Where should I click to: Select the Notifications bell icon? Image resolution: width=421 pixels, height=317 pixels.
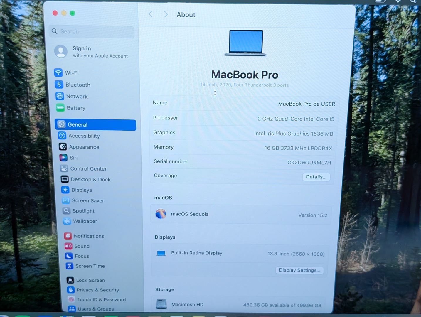(x=68, y=236)
